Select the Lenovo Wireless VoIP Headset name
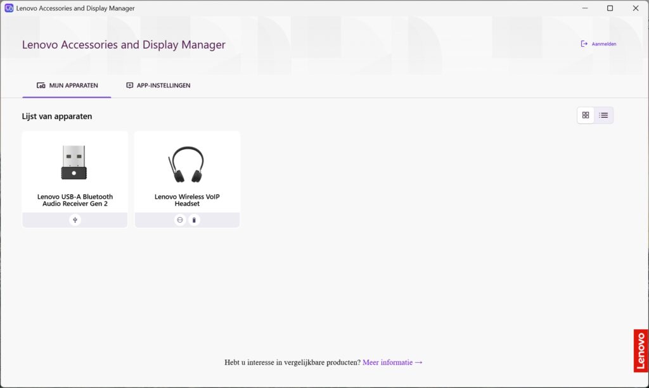Image resolution: width=649 pixels, height=388 pixels. point(187,200)
